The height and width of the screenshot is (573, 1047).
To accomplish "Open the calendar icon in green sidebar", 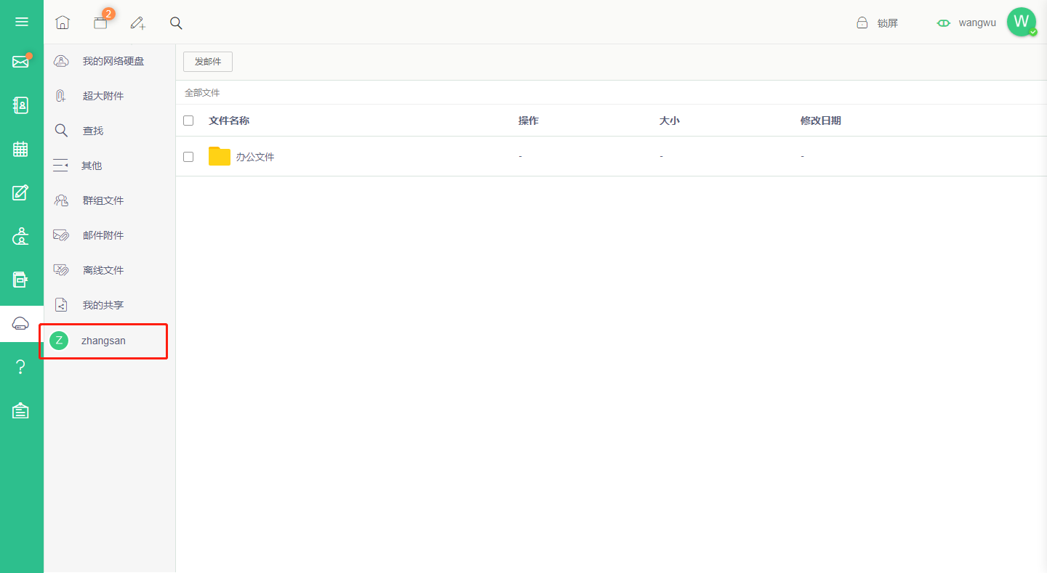I will 21,149.
